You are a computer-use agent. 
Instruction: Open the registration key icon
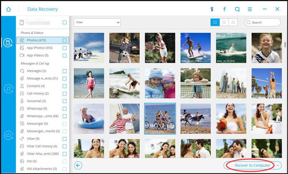(212, 9)
